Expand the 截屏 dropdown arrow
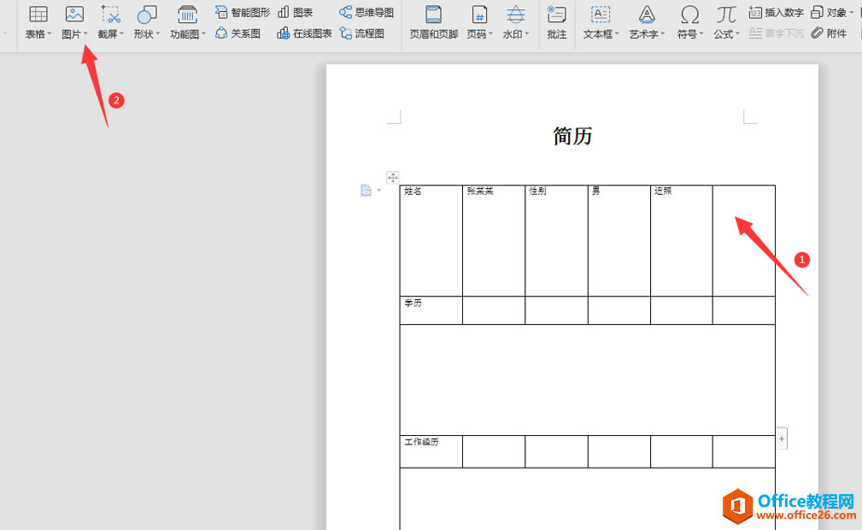862x530 pixels. pyautogui.click(x=121, y=34)
